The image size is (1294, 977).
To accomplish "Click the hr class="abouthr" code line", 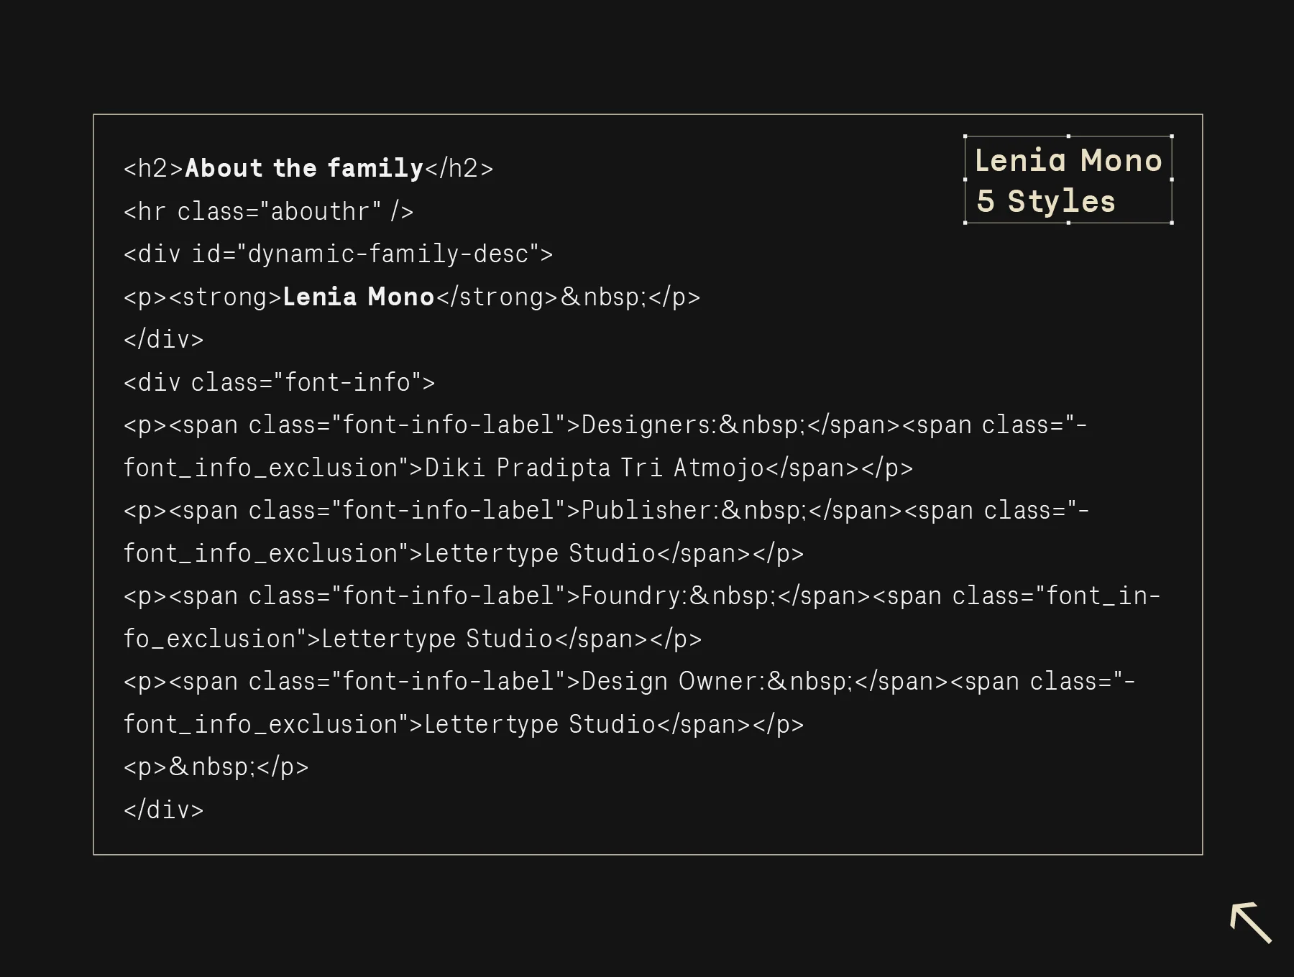I will [268, 211].
